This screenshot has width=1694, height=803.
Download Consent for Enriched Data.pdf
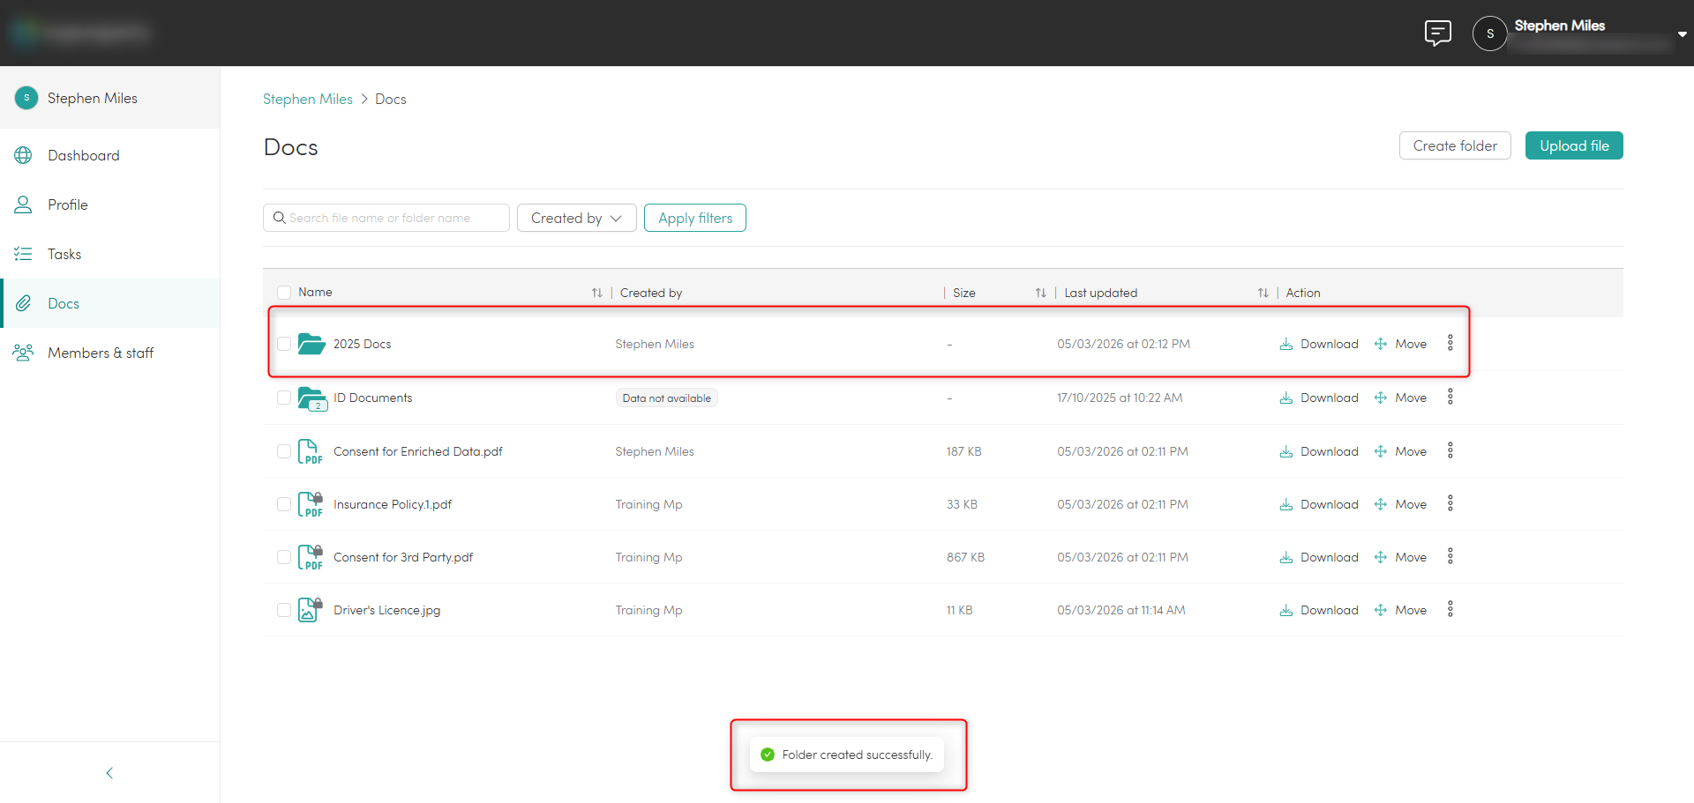[x=1319, y=451]
